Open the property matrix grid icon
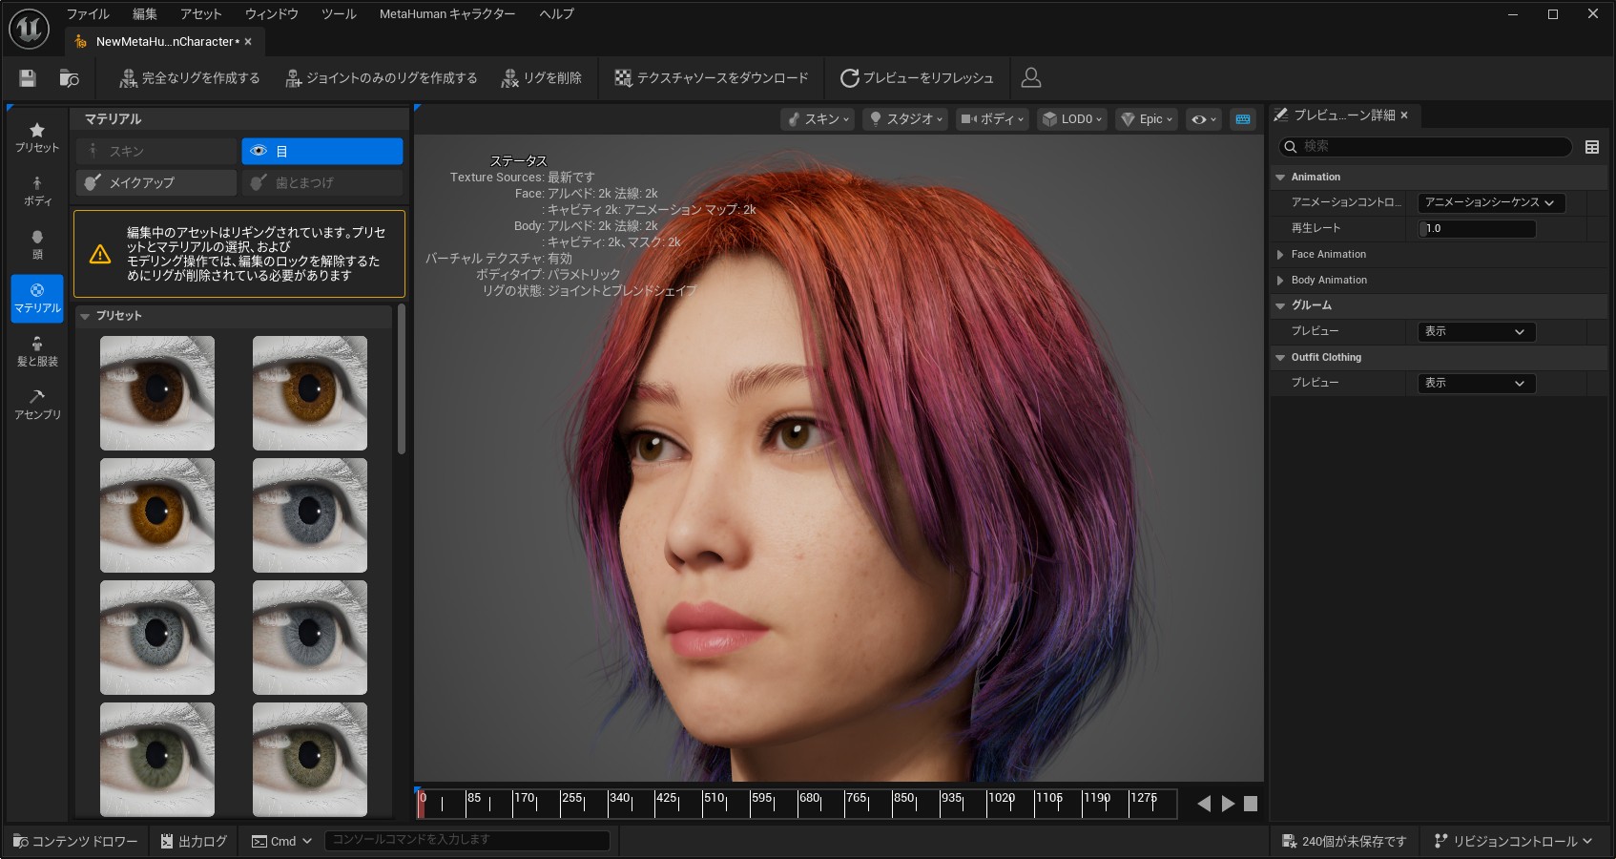The width and height of the screenshot is (1616, 859). pos(1591,147)
